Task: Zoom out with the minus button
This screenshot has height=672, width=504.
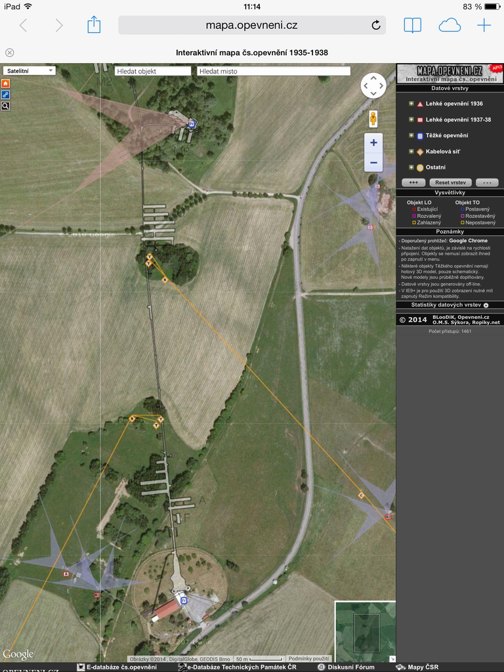Action: pos(373,162)
